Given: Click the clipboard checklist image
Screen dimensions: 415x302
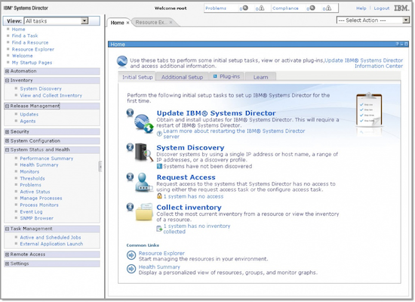Looking at the screenshot, I should click(x=369, y=110).
